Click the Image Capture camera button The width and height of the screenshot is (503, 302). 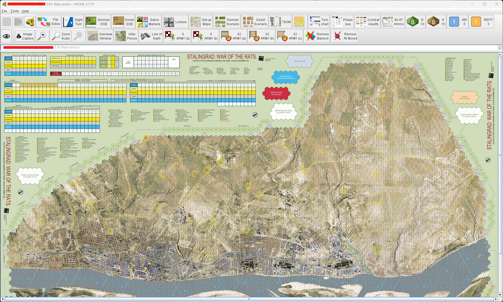(x=25, y=36)
